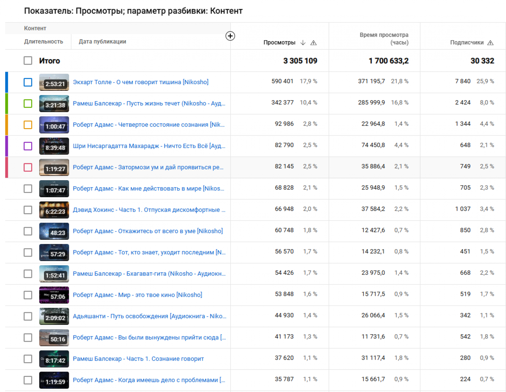Open link Рамеш Балсекар - Часть 1. Сознание говорит
This screenshot has height=392, width=506.
(x=138, y=359)
